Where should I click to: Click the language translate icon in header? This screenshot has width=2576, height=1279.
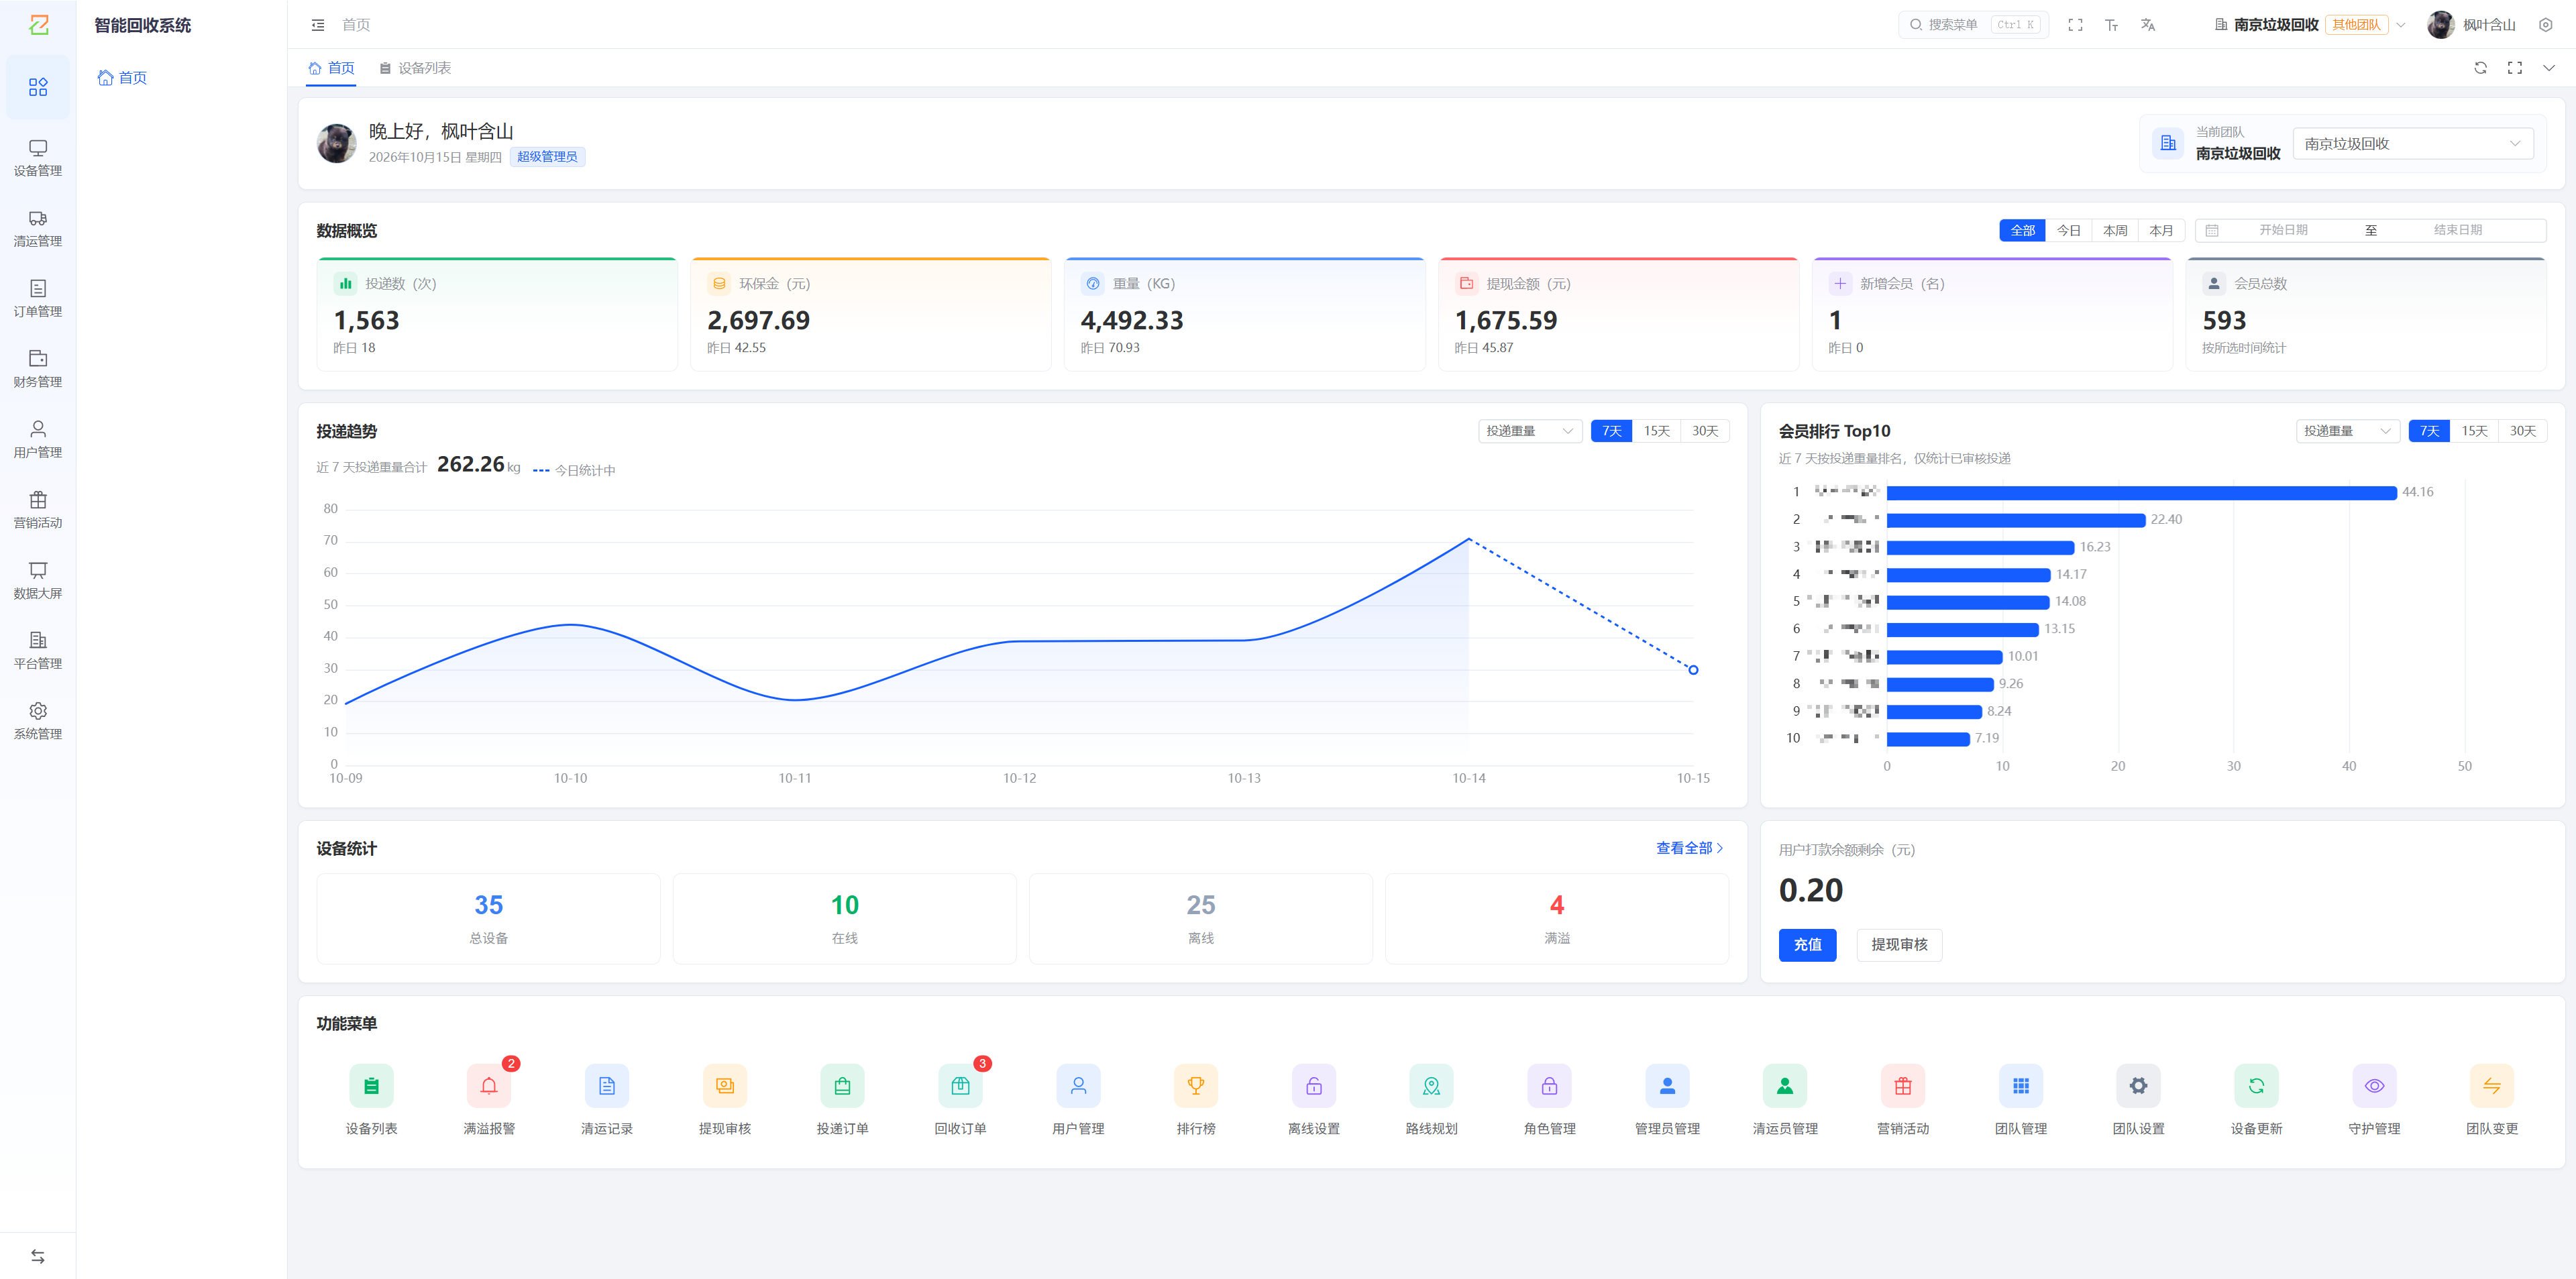(x=2147, y=25)
